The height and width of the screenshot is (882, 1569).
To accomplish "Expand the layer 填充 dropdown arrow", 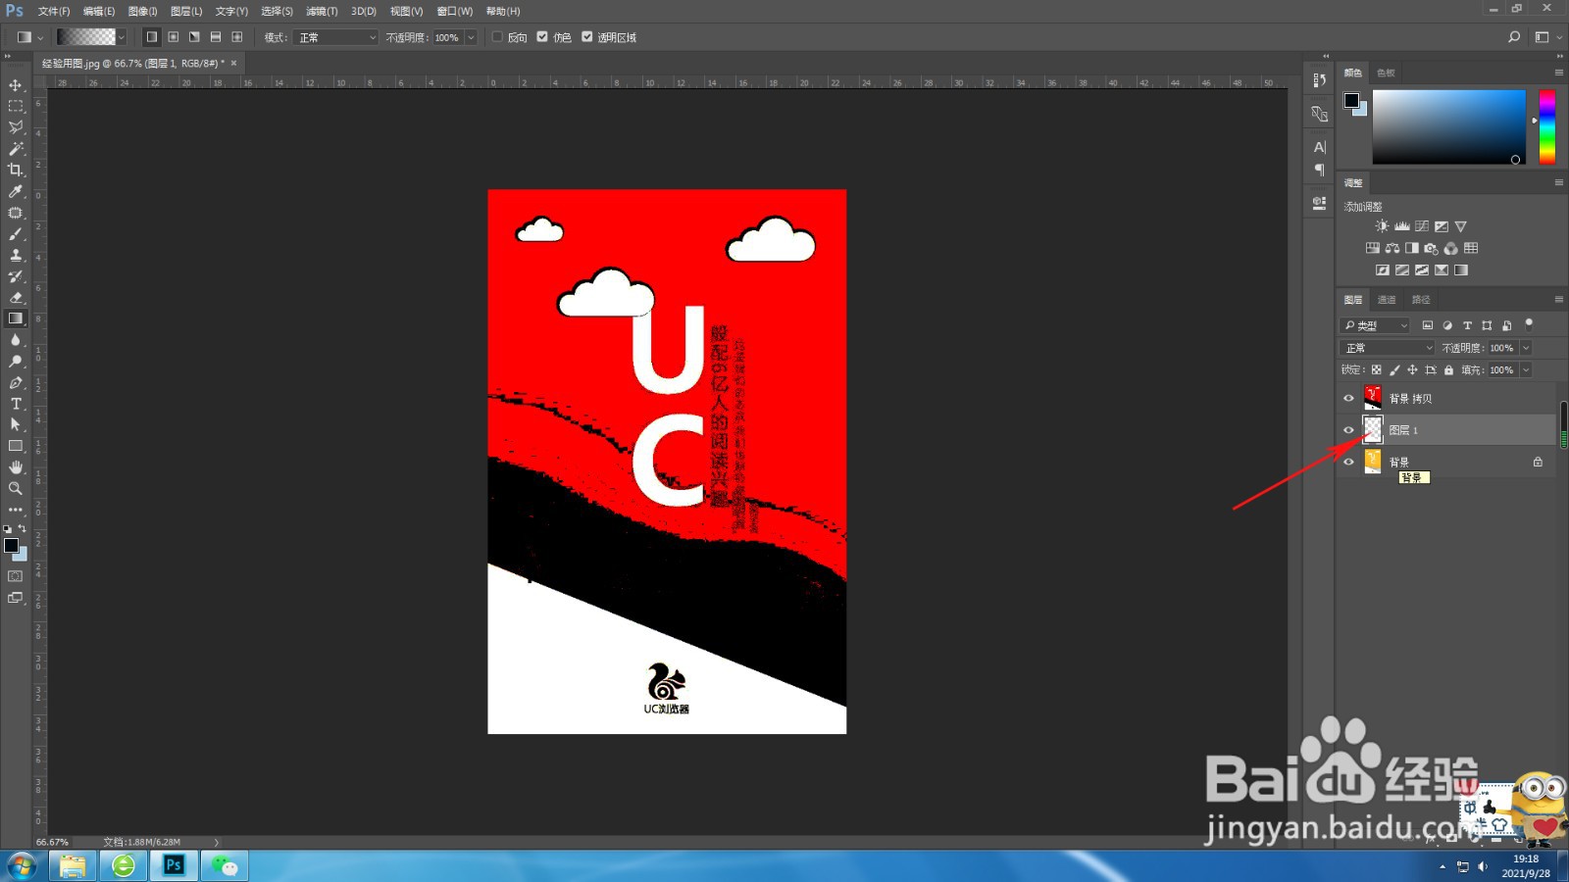I will point(1526,369).
